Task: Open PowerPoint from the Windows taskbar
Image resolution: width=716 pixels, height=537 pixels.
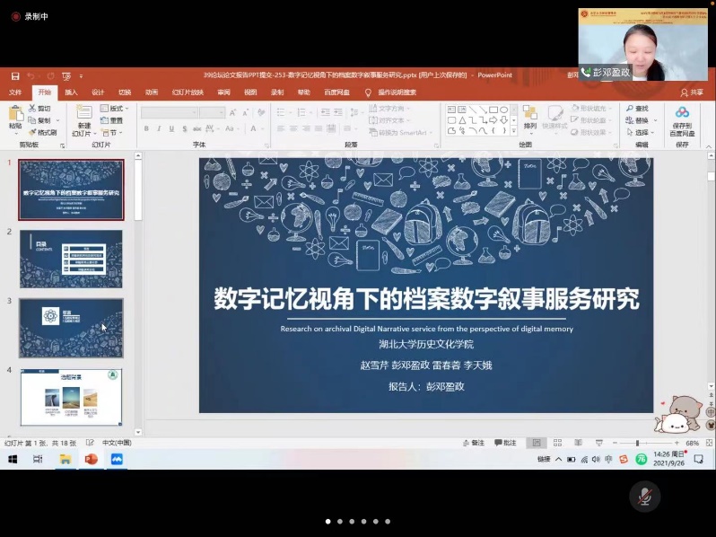Action: (91, 459)
